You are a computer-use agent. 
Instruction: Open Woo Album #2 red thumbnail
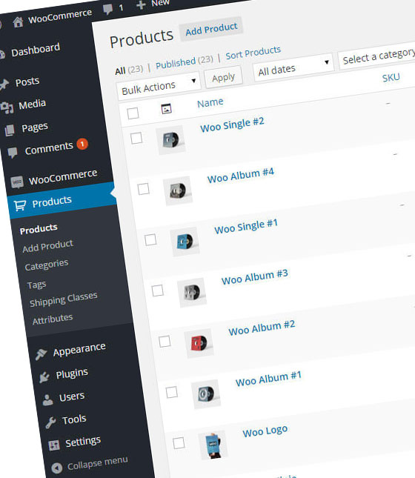(199, 343)
